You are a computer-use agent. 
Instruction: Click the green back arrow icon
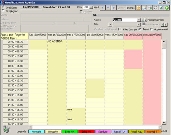pos(167,8)
